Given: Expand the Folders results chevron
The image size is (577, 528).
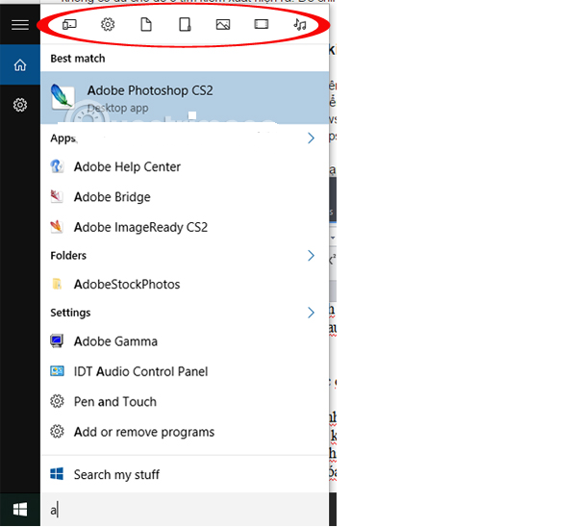Looking at the screenshot, I should pos(311,256).
